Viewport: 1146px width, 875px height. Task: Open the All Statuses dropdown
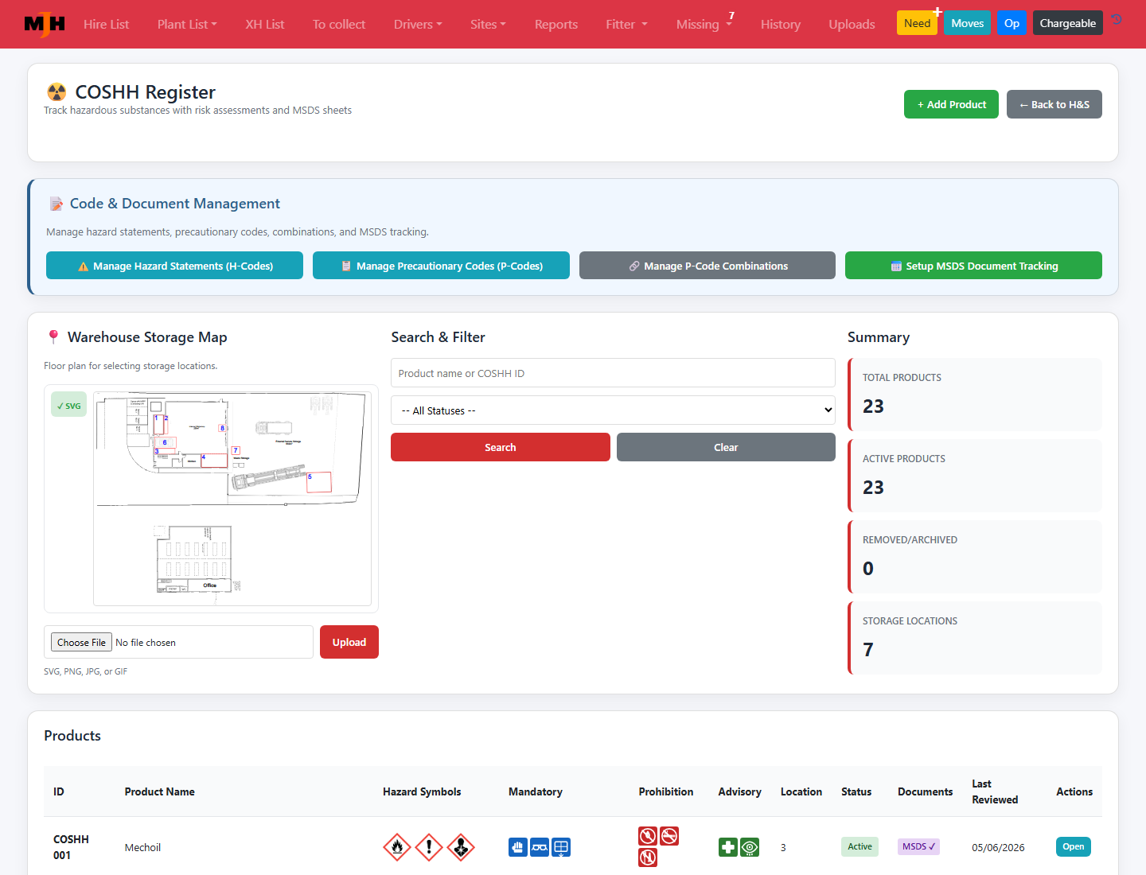click(613, 410)
